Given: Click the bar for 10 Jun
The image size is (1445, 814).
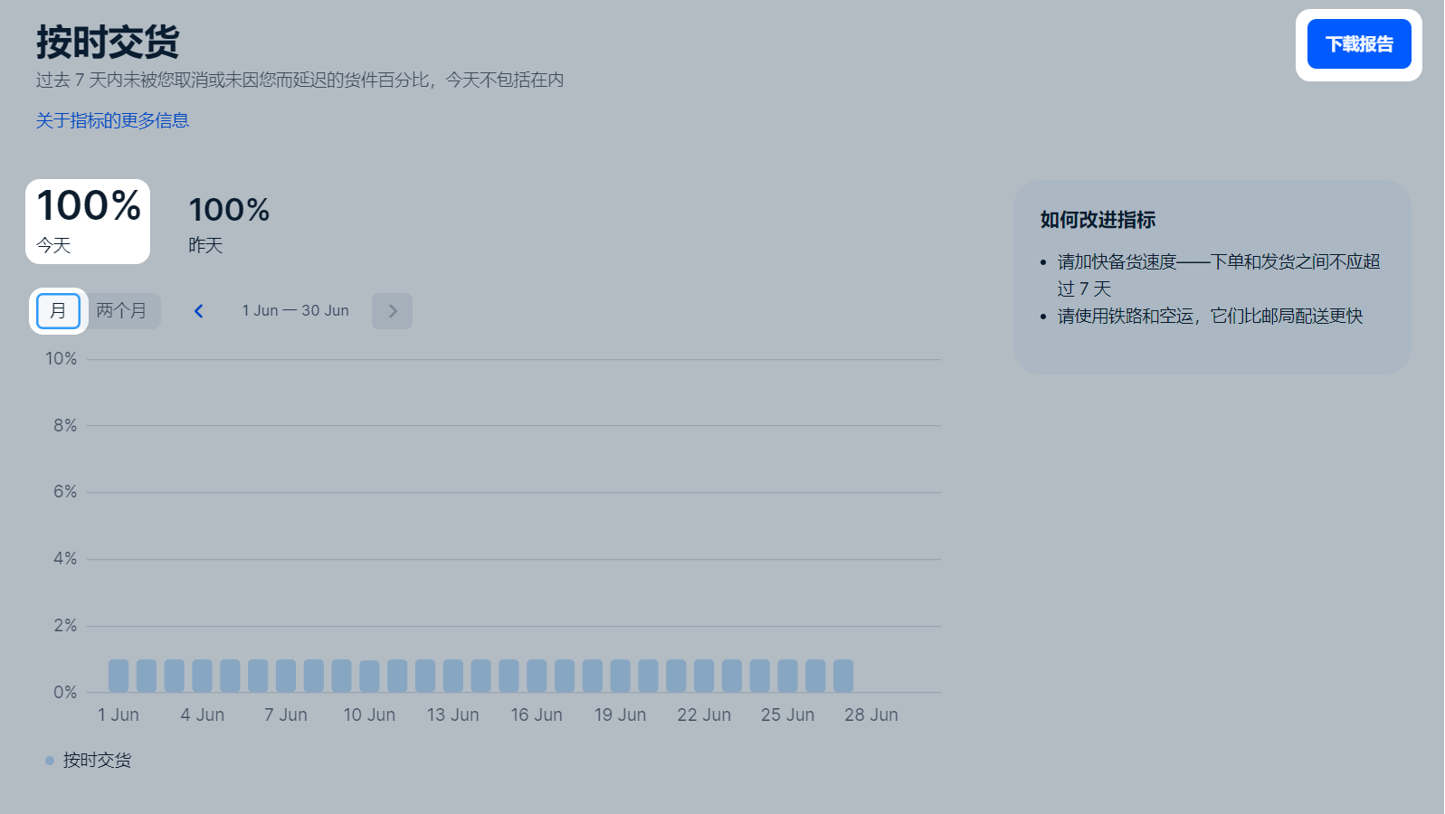Looking at the screenshot, I should coord(369,677).
